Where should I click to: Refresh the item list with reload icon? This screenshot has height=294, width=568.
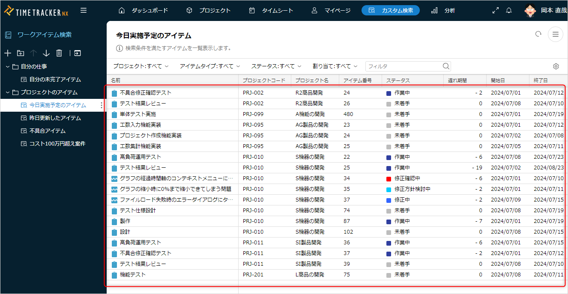(x=538, y=34)
